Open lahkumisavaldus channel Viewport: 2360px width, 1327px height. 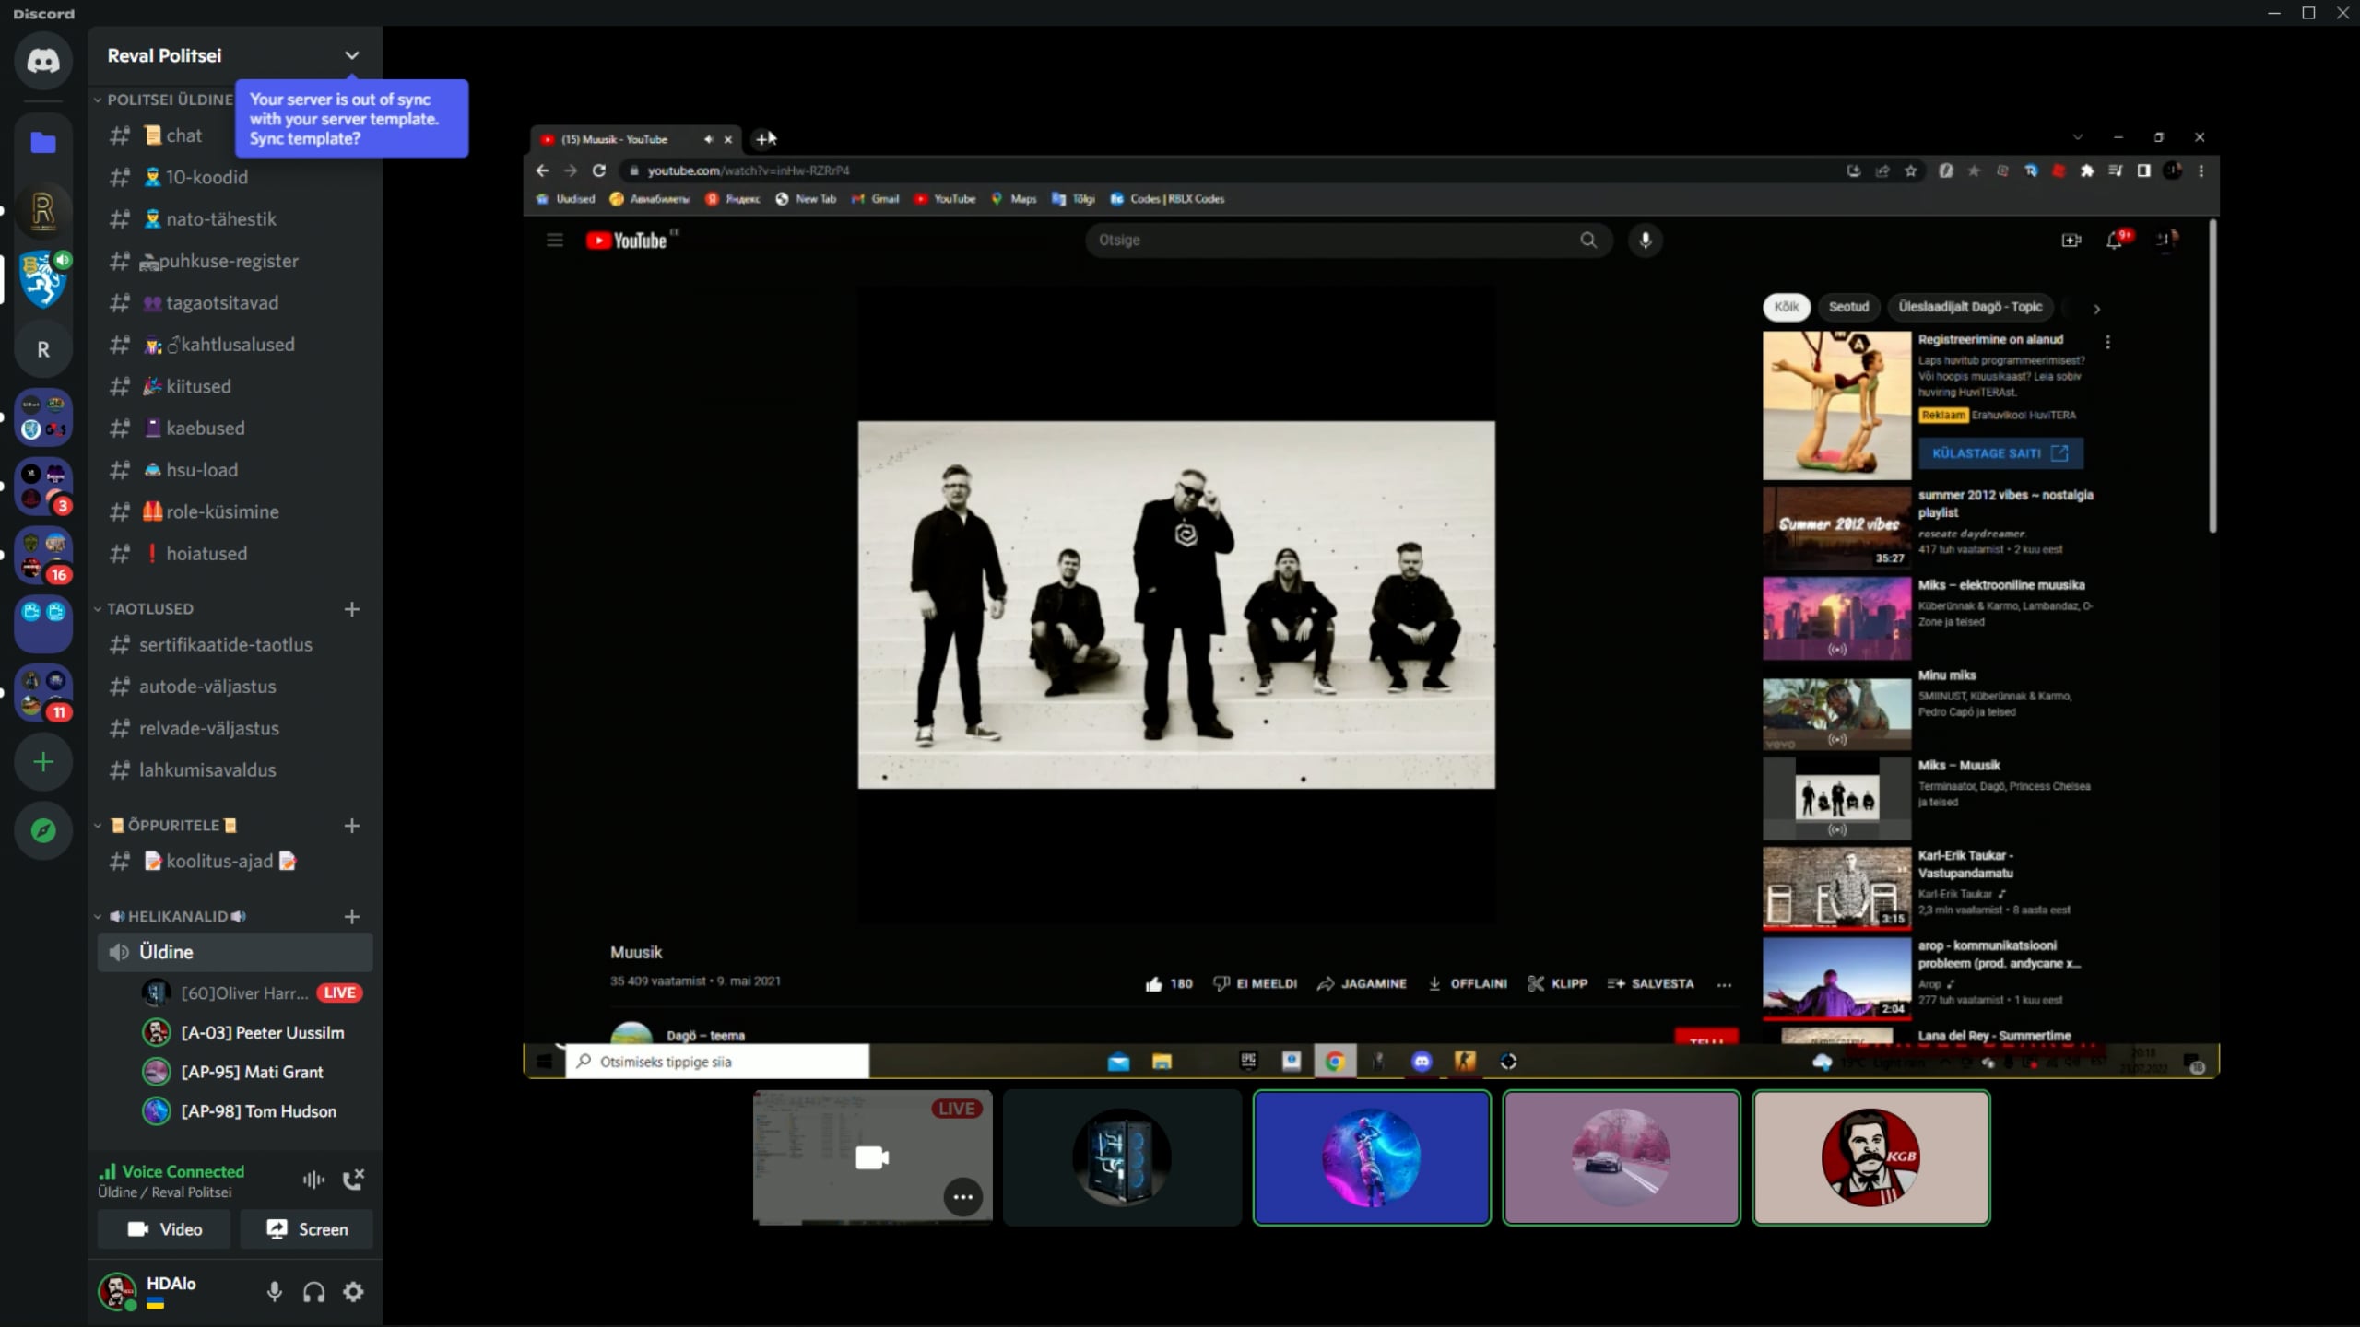coord(235,770)
